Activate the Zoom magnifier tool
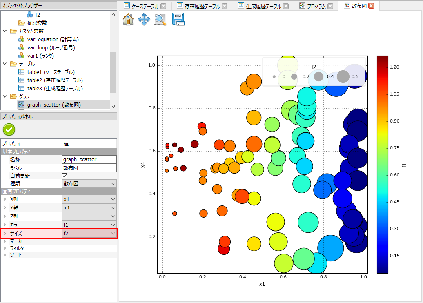This screenshot has width=423, height=303. pyautogui.click(x=160, y=20)
